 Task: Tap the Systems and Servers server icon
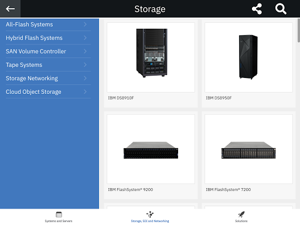click(59, 214)
